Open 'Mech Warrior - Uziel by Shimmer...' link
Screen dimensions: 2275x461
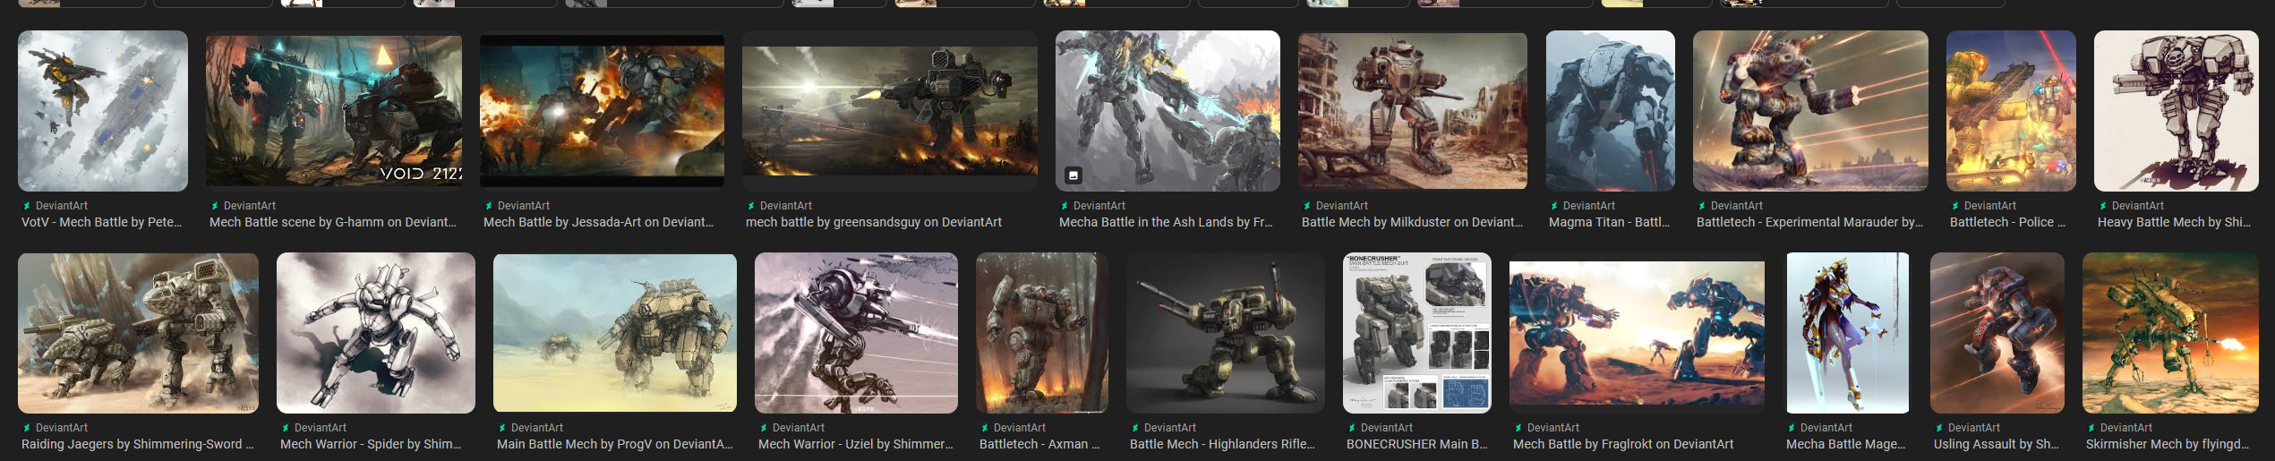(x=856, y=444)
